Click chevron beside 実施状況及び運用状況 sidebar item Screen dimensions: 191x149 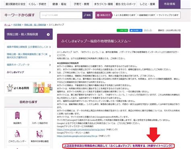click(50, 56)
